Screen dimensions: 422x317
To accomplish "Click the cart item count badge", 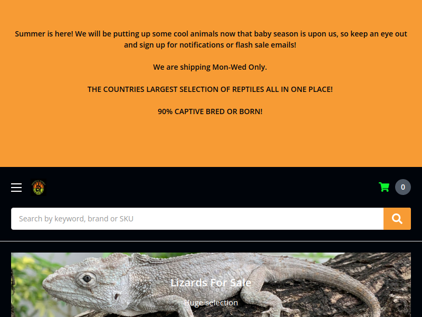I will click(x=403, y=187).
